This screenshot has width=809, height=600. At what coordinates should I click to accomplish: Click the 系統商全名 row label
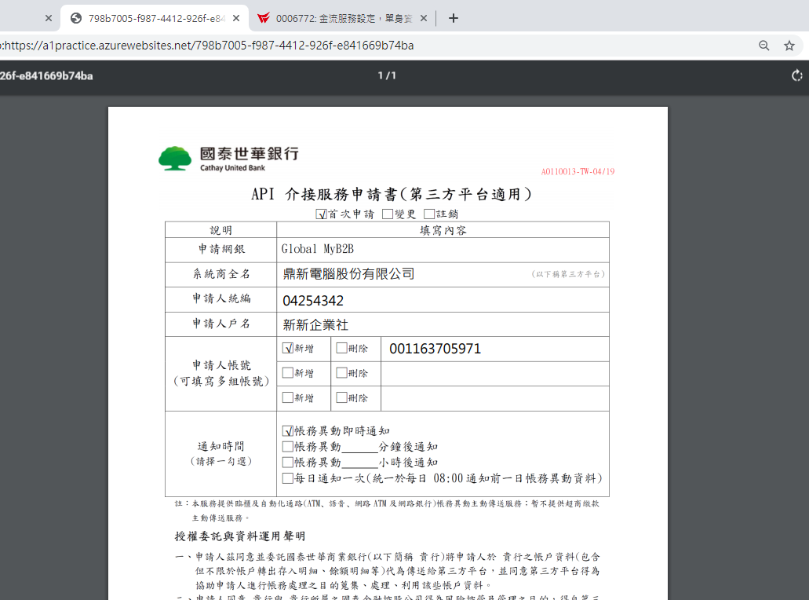point(221,274)
